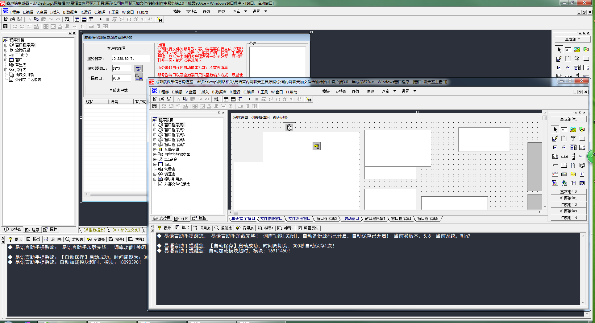
Task: Select label (字) tool in 基本组件1 palette
Action: 573,138
